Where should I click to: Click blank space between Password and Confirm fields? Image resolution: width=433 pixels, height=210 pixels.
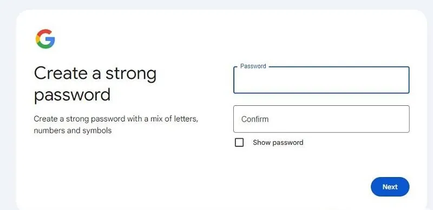[321, 99]
